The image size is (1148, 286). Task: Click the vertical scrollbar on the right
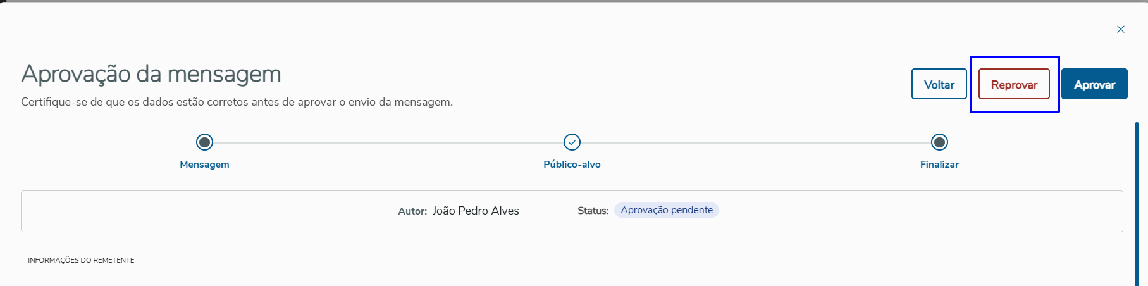coord(1137,202)
